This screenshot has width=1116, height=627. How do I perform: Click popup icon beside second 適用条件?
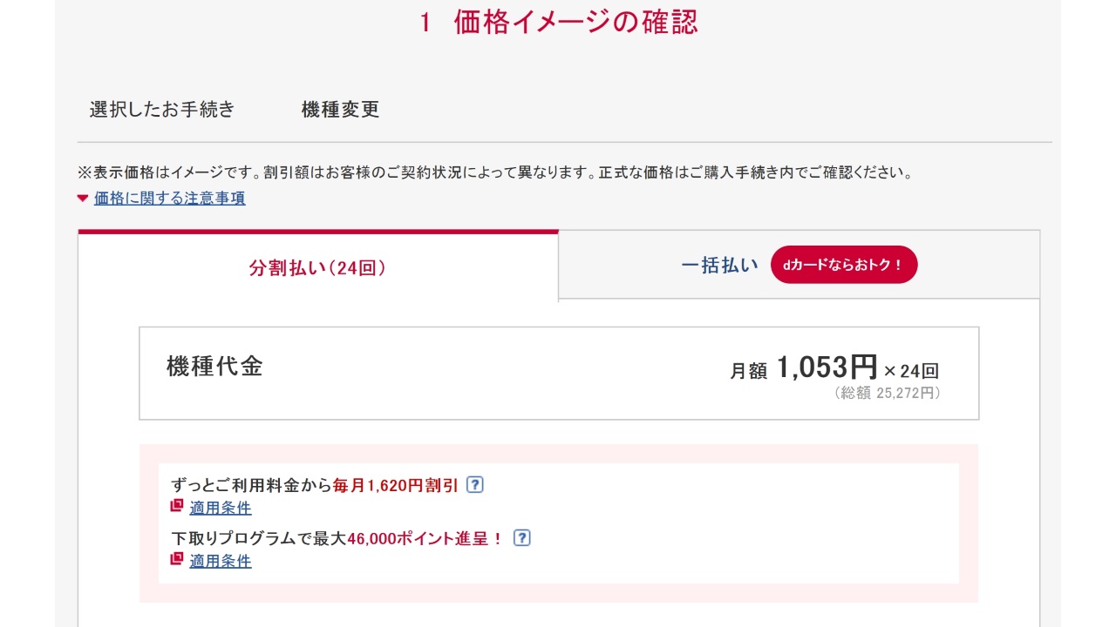point(177,560)
